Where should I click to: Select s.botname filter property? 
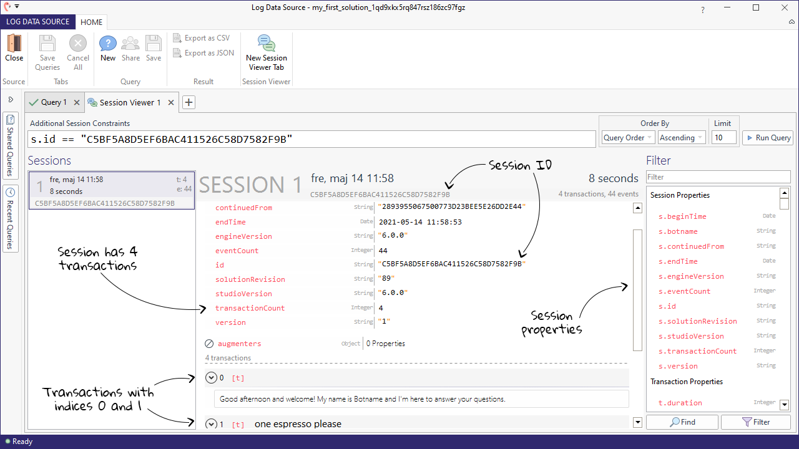678,231
